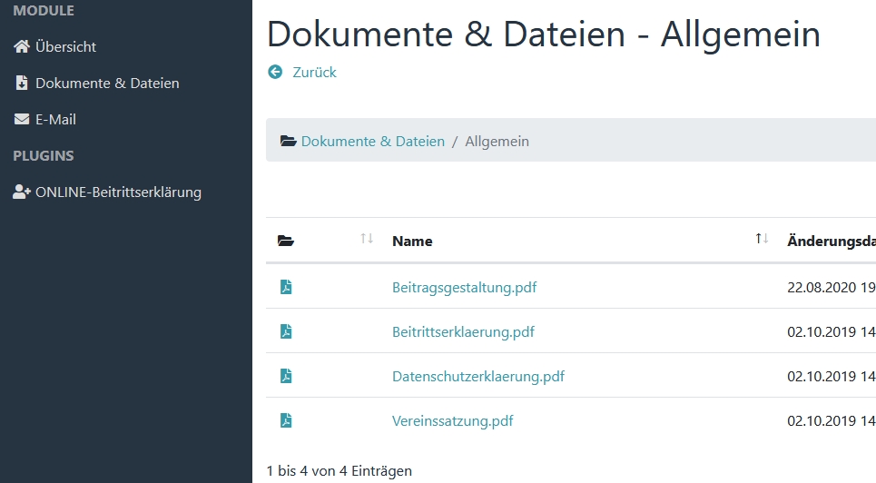
Task: Click PDF icon of Beitrittserklaerung.pdf row
Action: 286,332
